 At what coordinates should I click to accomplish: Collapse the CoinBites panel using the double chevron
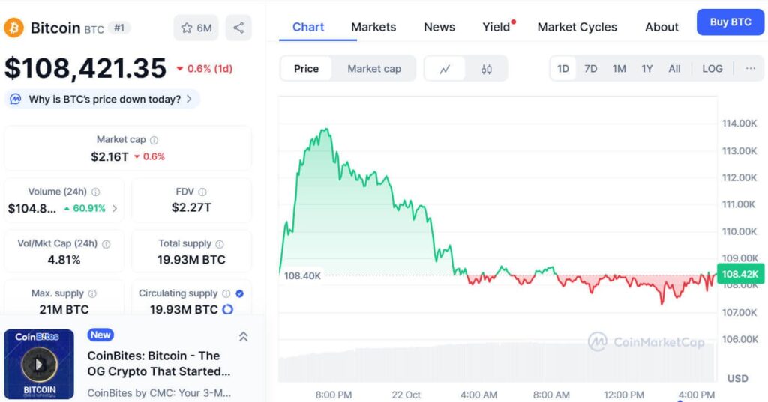tap(243, 337)
